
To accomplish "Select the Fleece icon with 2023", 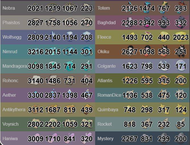I will coord(181,37).
